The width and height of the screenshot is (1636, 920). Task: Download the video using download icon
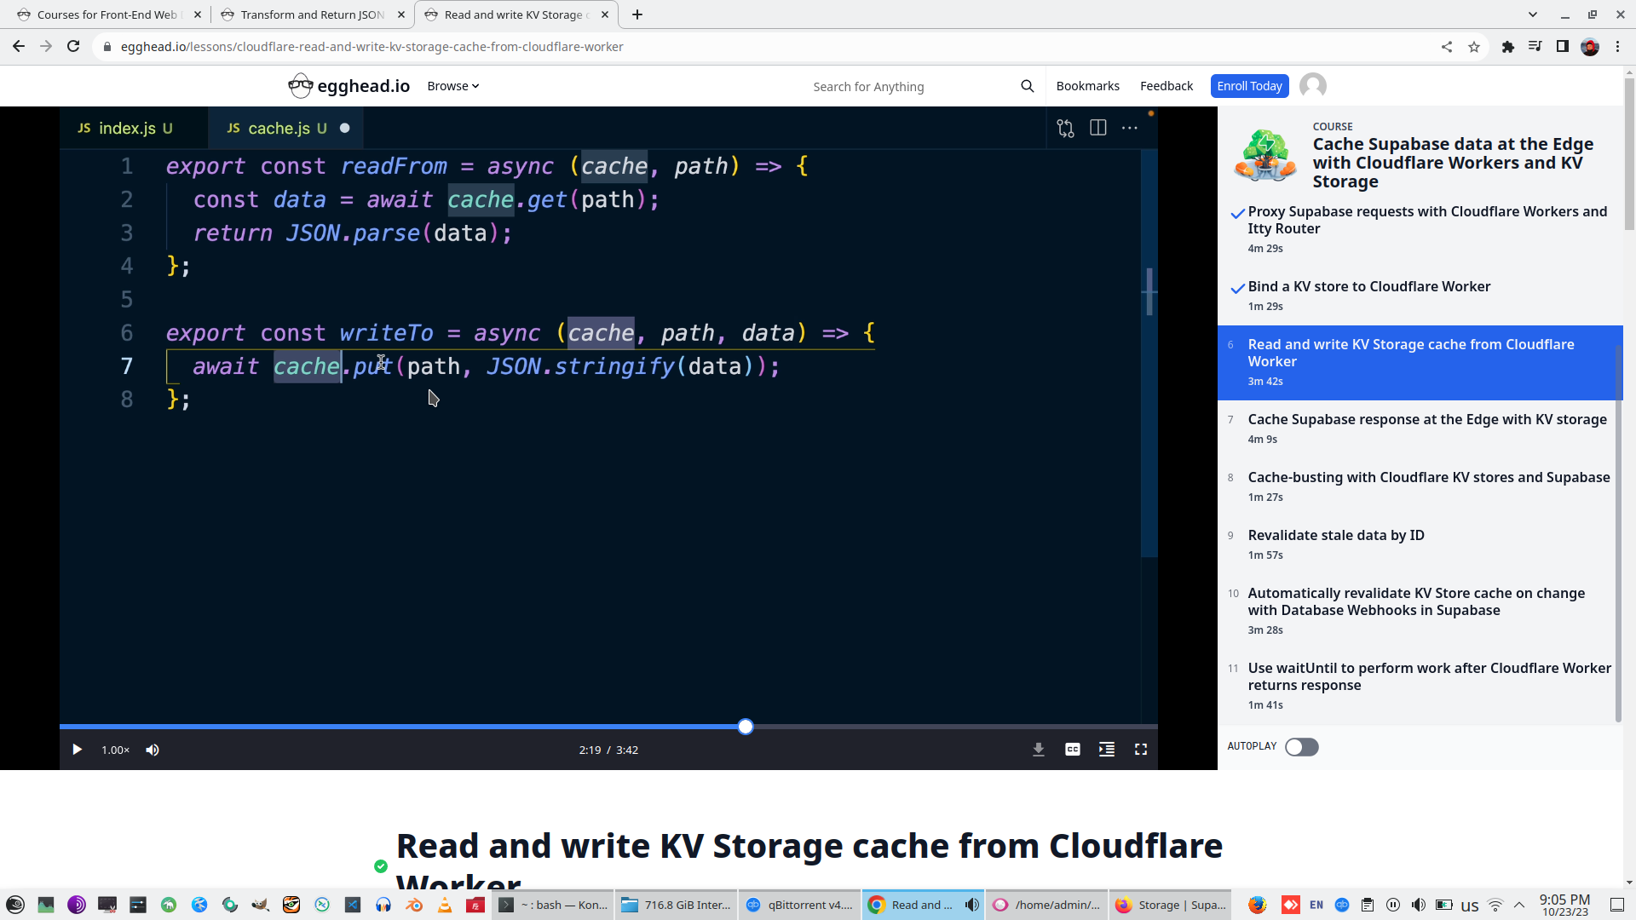tap(1038, 750)
